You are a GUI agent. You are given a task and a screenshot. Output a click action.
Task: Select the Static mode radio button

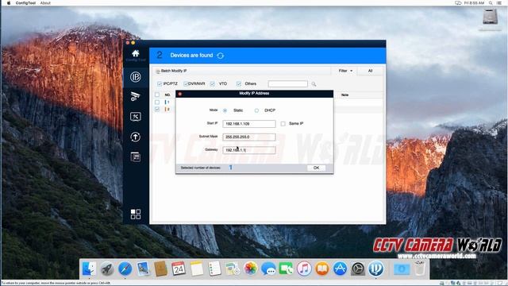[x=225, y=110]
